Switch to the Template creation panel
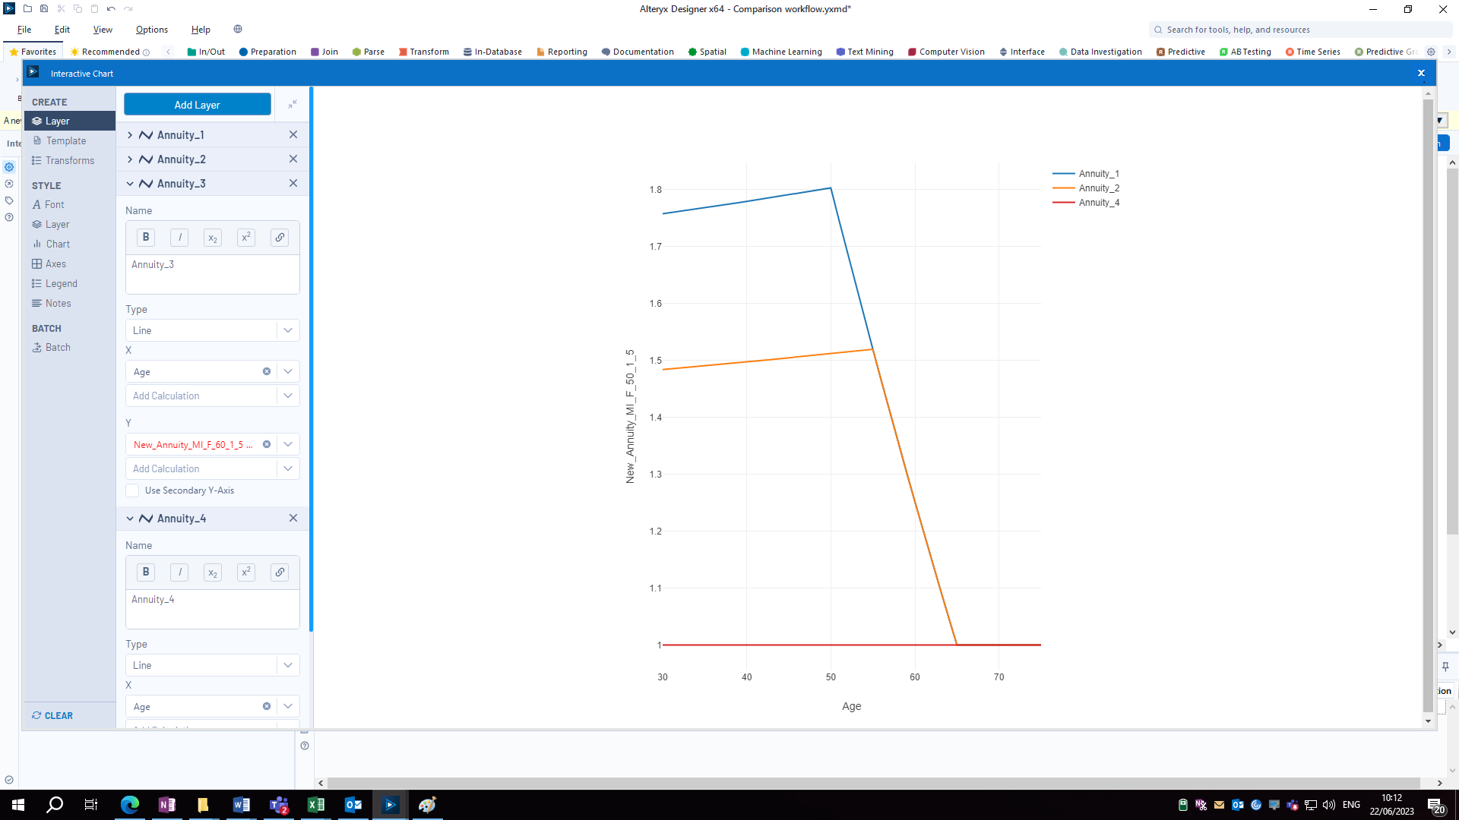This screenshot has height=820, width=1459. (x=65, y=140)
